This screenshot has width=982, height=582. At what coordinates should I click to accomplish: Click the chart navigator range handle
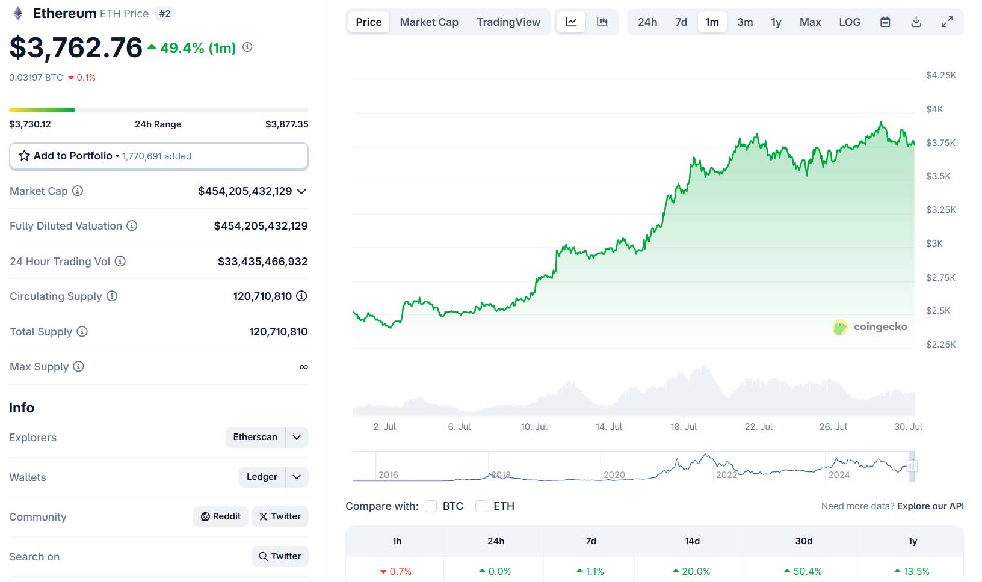coord(912,466)
